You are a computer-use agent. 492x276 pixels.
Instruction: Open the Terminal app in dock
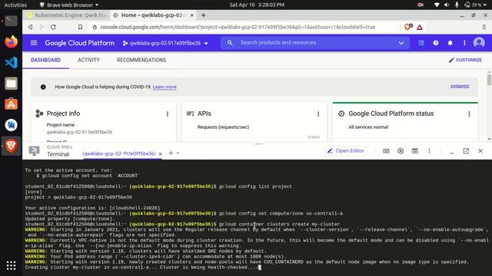(11, 21)
